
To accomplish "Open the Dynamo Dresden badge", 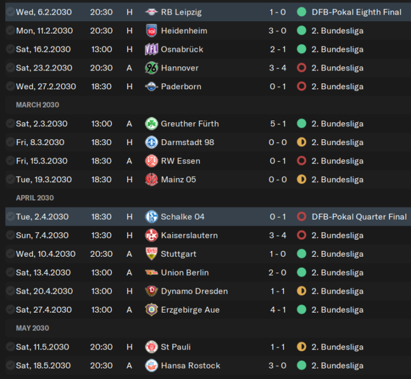I will 151,291.
